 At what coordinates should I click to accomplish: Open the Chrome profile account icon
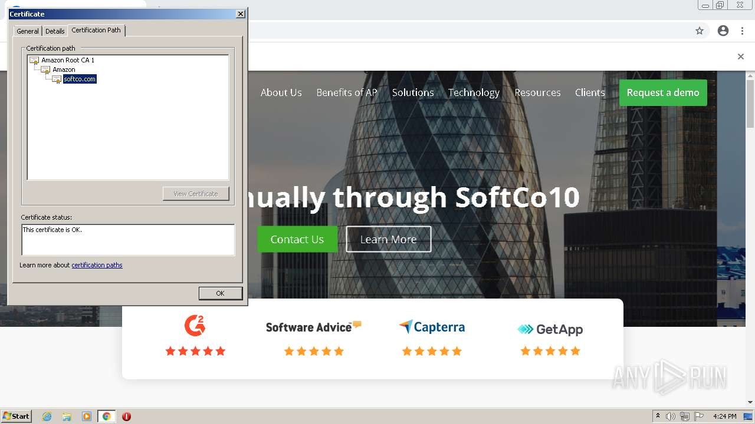[x=723, y=31]
